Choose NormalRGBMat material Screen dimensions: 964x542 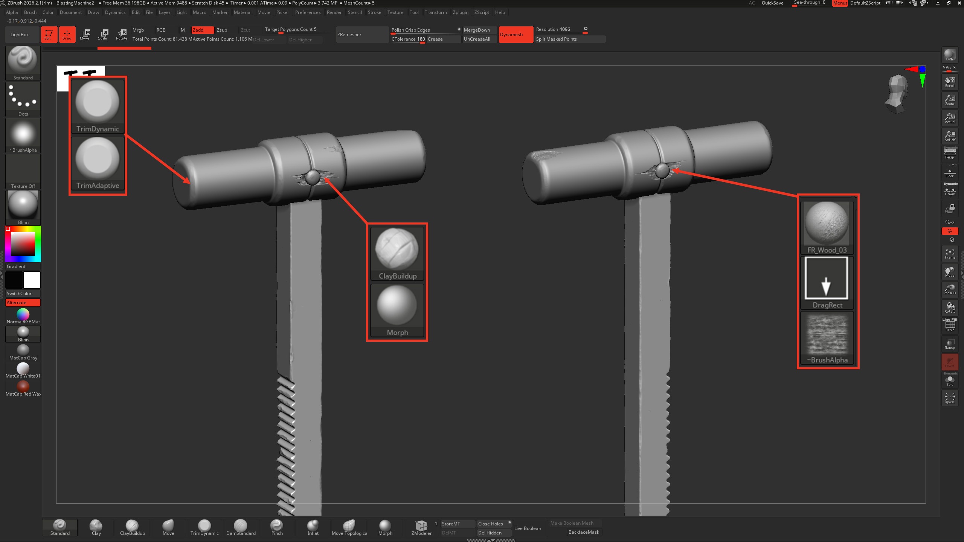23,316
